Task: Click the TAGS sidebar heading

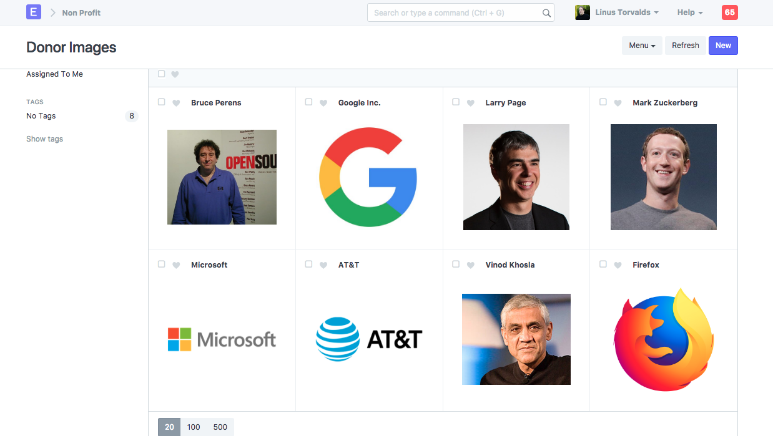Action: coord(35,102)
